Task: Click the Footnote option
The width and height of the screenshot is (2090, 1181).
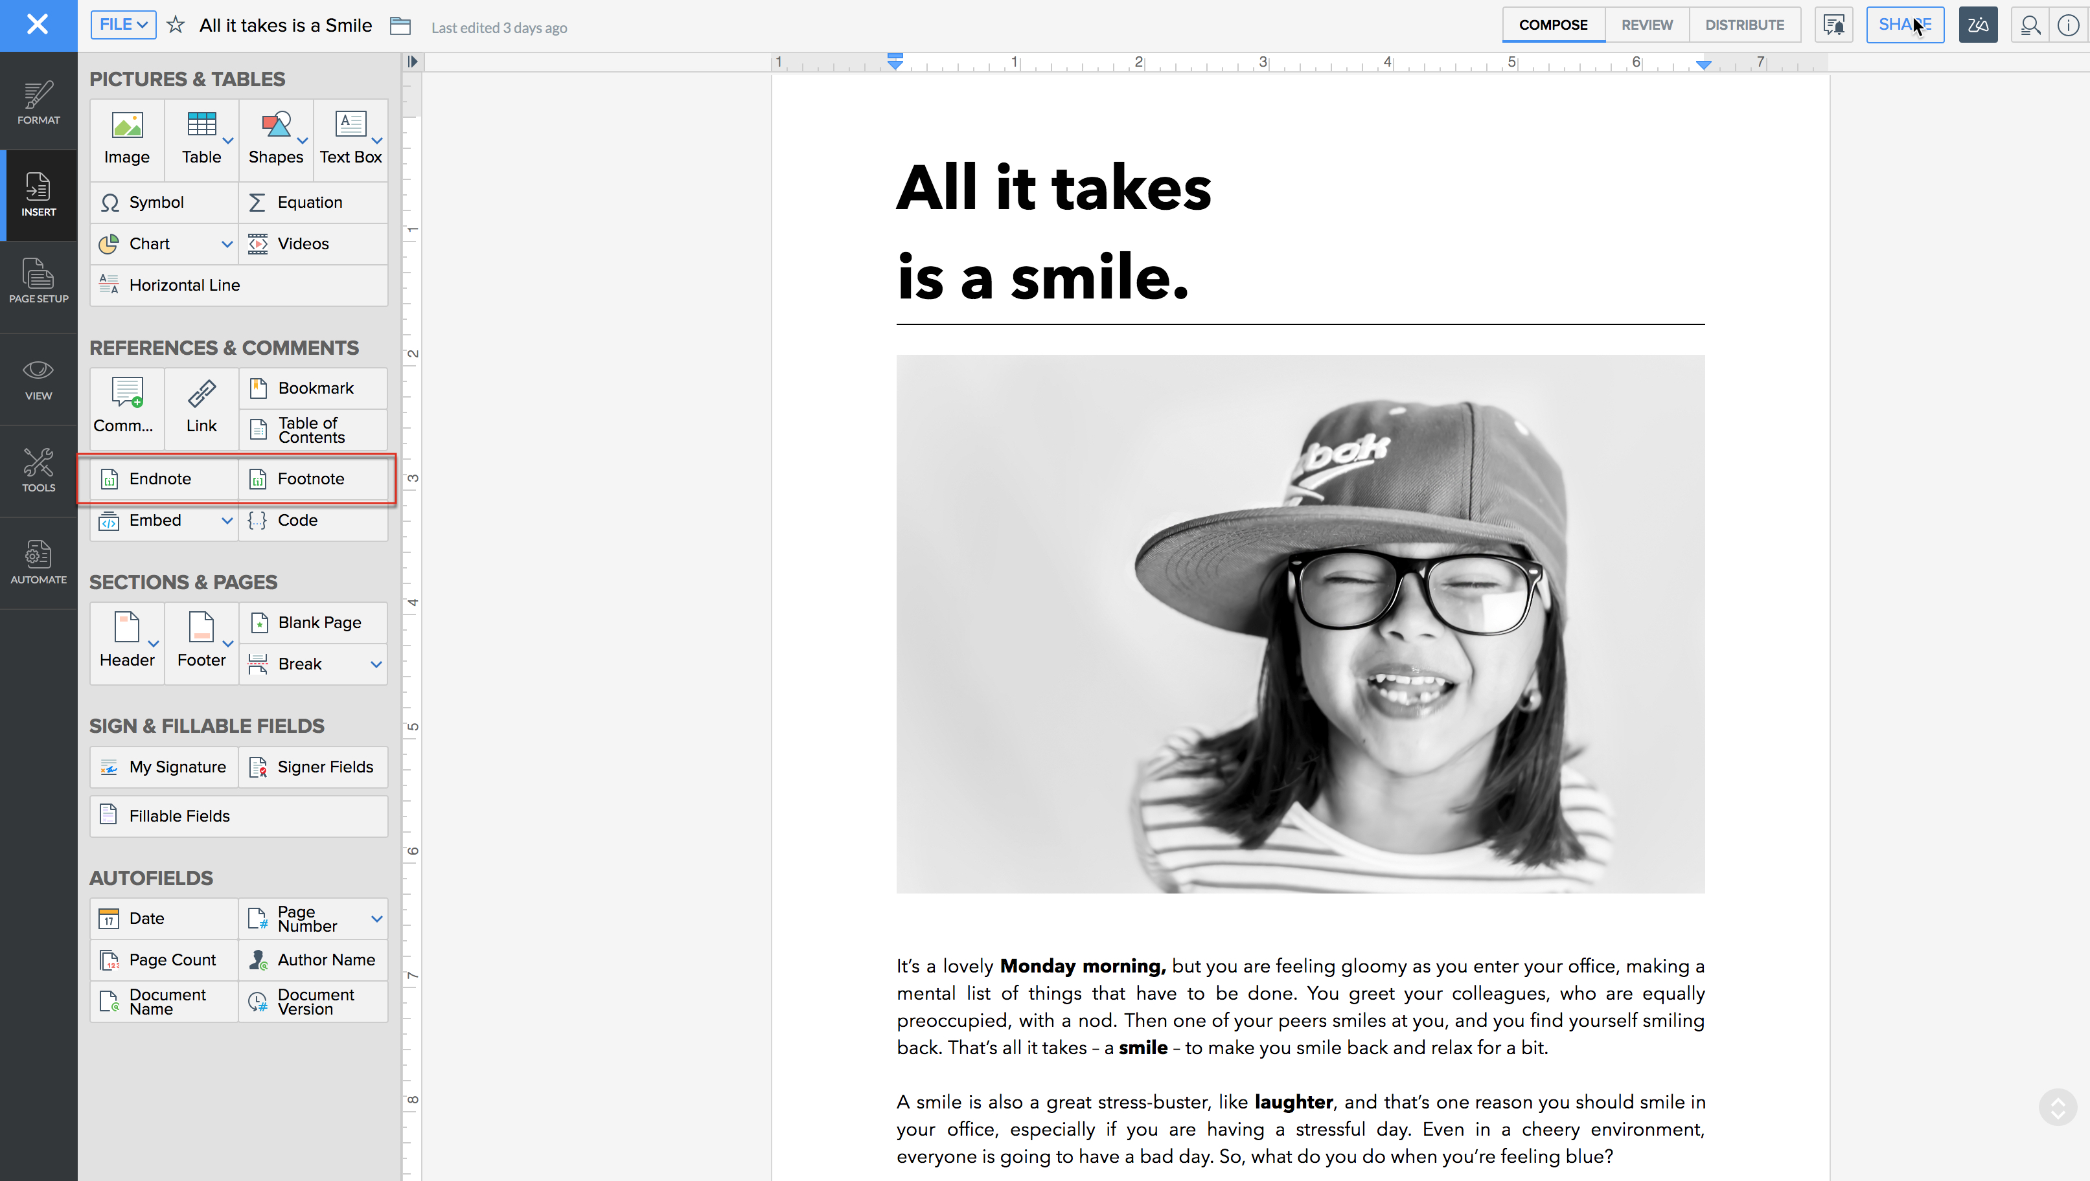Action: point(311,479)
